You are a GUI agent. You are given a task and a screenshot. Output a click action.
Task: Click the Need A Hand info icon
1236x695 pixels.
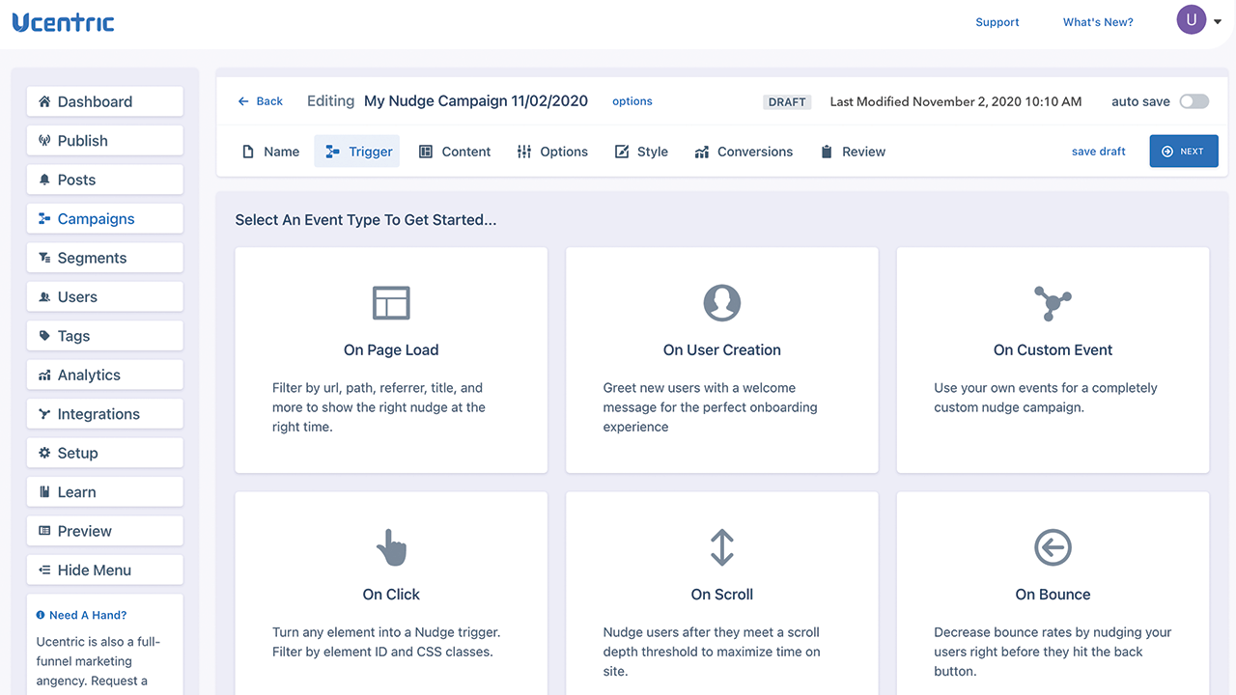(x=41, y=615)
